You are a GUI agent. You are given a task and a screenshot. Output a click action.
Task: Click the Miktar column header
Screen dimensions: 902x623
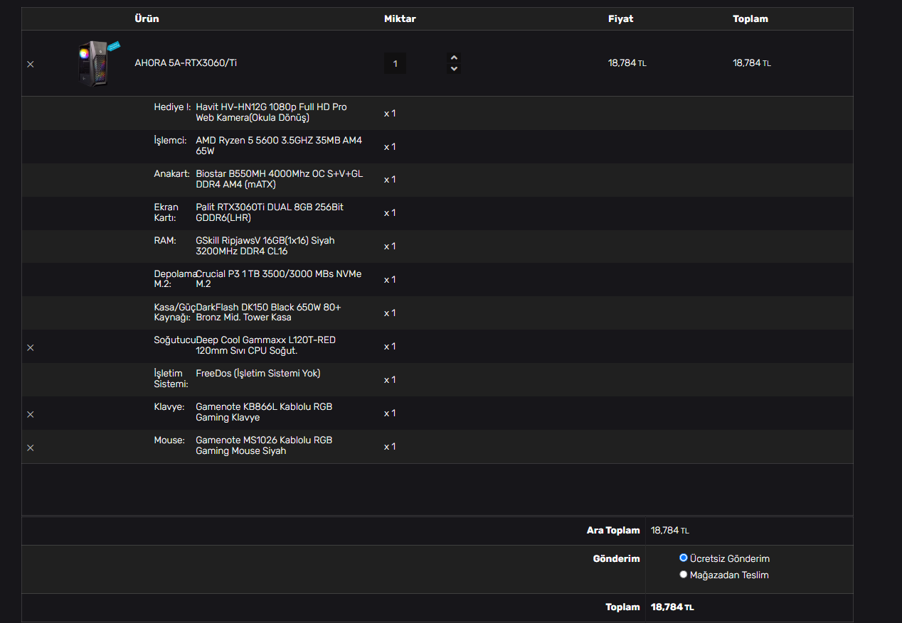400,18
